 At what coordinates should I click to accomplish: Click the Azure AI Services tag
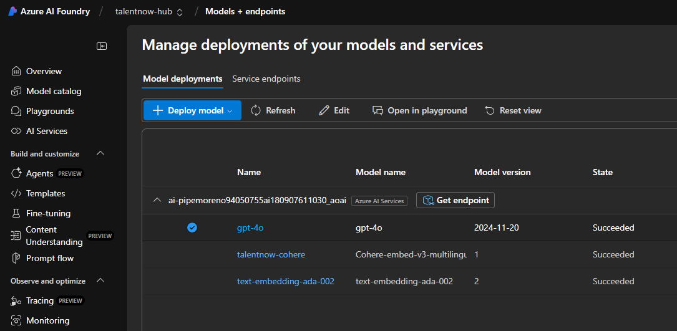tap(379, 201)
